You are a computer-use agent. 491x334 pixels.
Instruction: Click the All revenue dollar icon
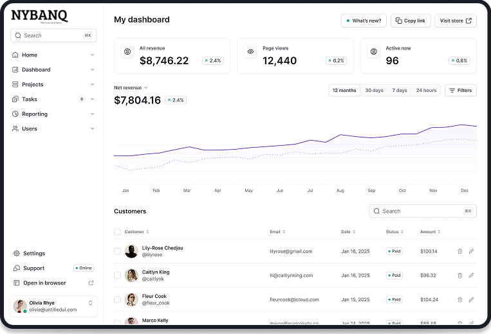click(127, 51)
